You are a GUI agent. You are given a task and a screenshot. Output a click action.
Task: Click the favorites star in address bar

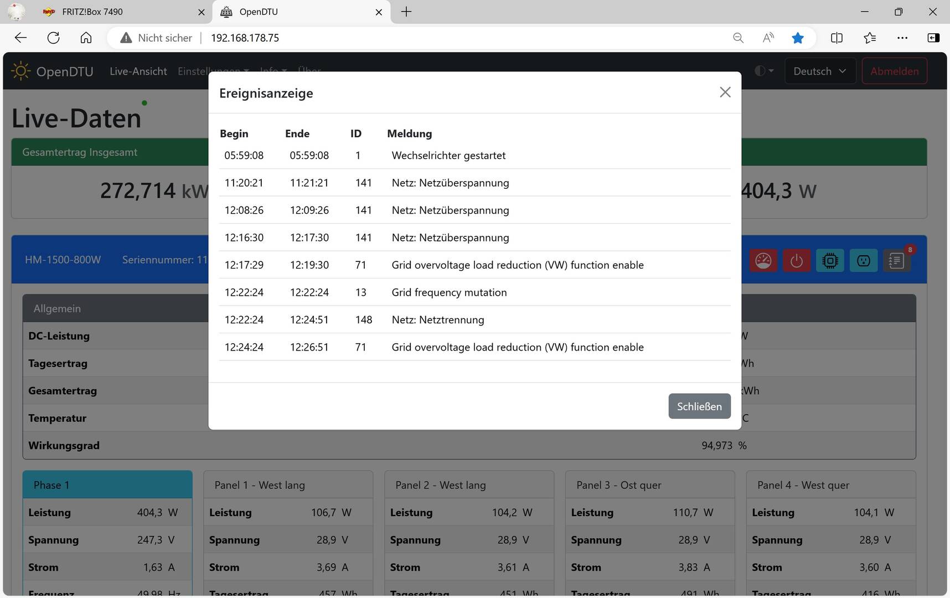click(x=798, y=38)
